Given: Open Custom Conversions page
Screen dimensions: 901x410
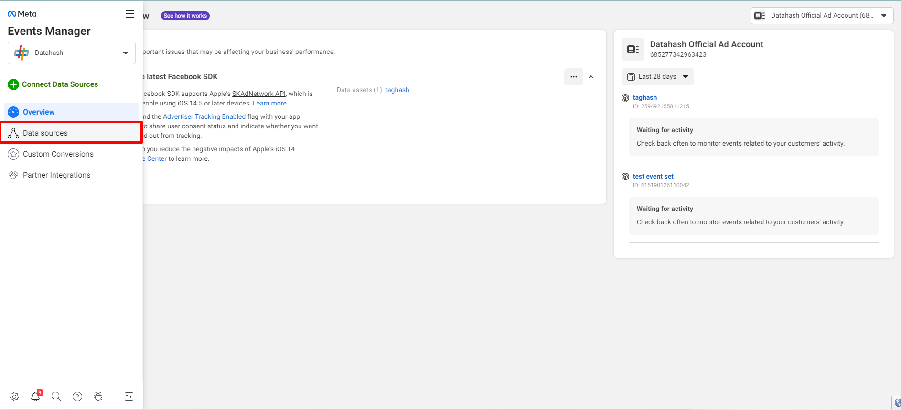Looking at the screenshot, I should click(x=58, y=154).
